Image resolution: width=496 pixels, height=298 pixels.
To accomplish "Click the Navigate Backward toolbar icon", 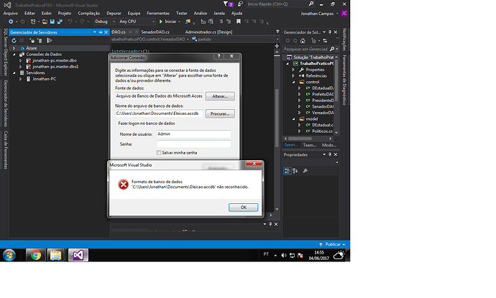I will (11, 22).
